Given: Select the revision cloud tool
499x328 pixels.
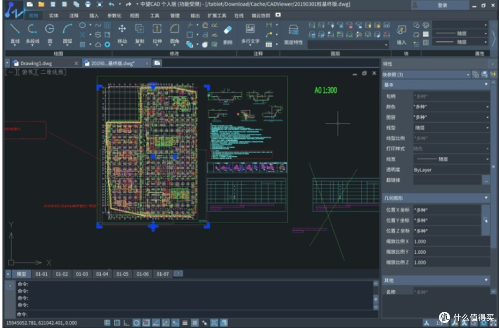Looking at the screenshot, I should 98,44.
